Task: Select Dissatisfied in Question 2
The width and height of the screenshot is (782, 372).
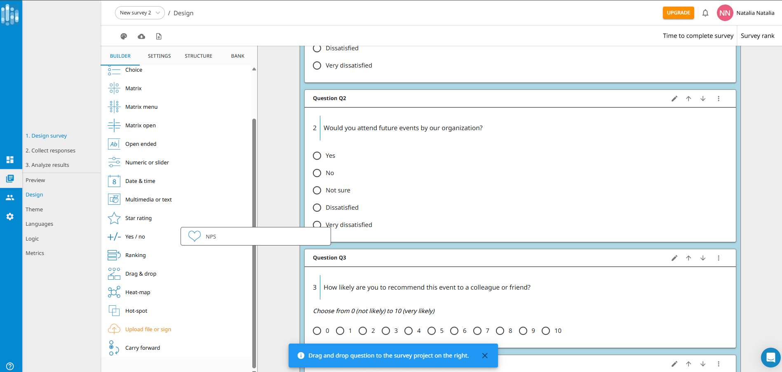Action: tap(317, 208)
